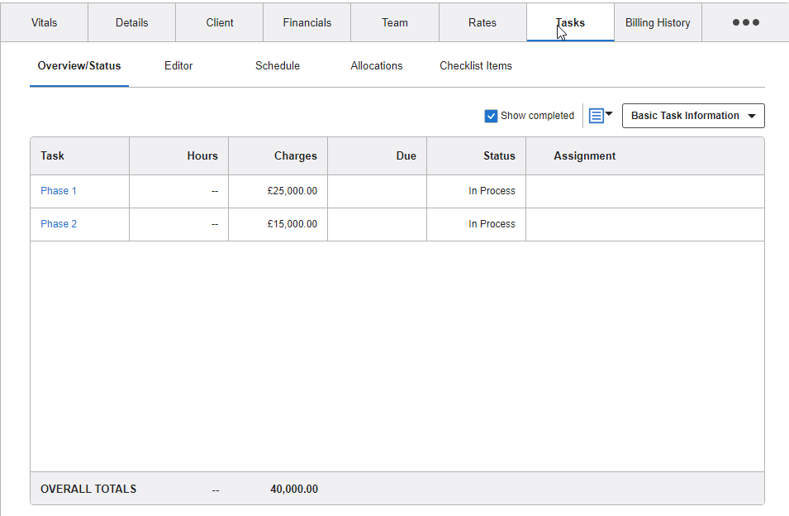Open the list view options icon dropdown
Viewport: 789px width, 516px height.
click(x=601, y=116)
